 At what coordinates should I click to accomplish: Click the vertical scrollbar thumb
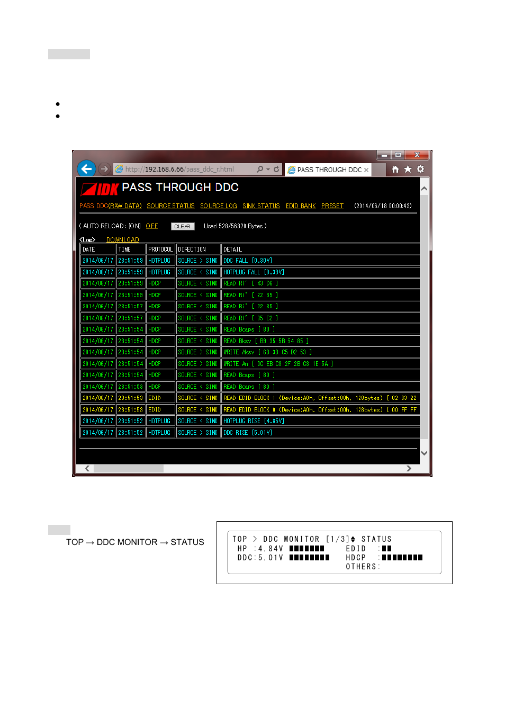[424, 317]
